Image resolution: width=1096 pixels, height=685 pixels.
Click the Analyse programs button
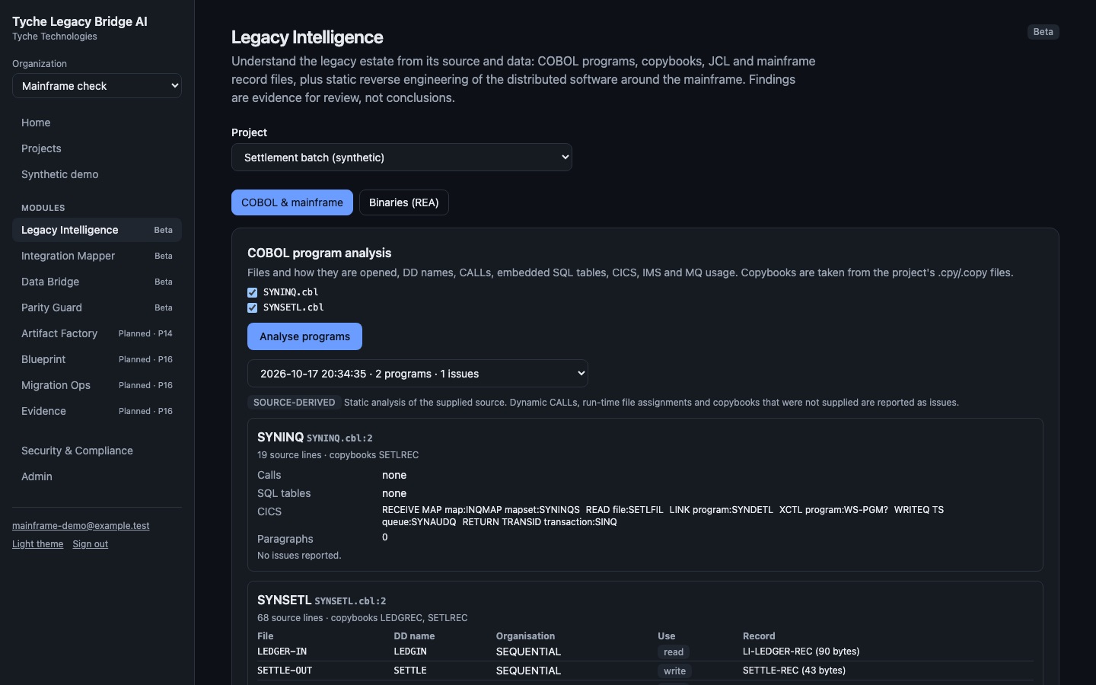304,336
